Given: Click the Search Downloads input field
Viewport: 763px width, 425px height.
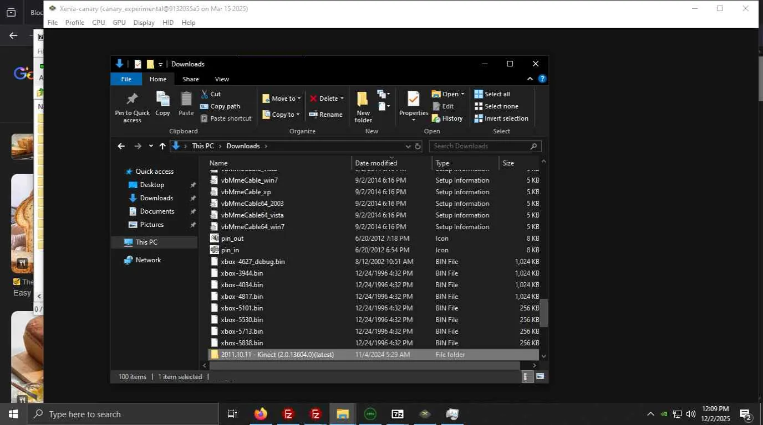Looking at the screenshot, I should (x=485, y=146).
